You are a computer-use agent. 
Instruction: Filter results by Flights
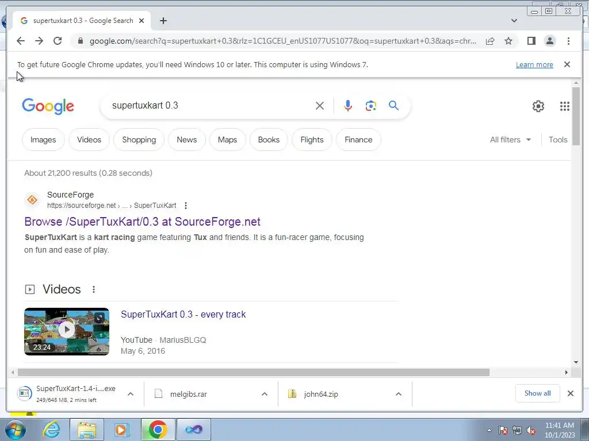(312, 140)
